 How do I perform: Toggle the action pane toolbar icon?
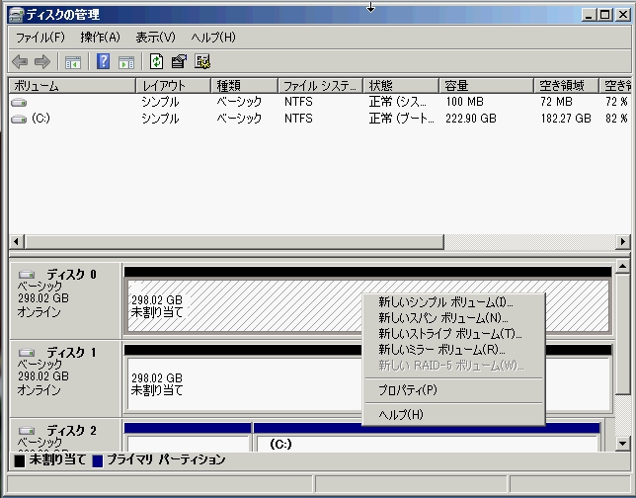click(126, 62)
